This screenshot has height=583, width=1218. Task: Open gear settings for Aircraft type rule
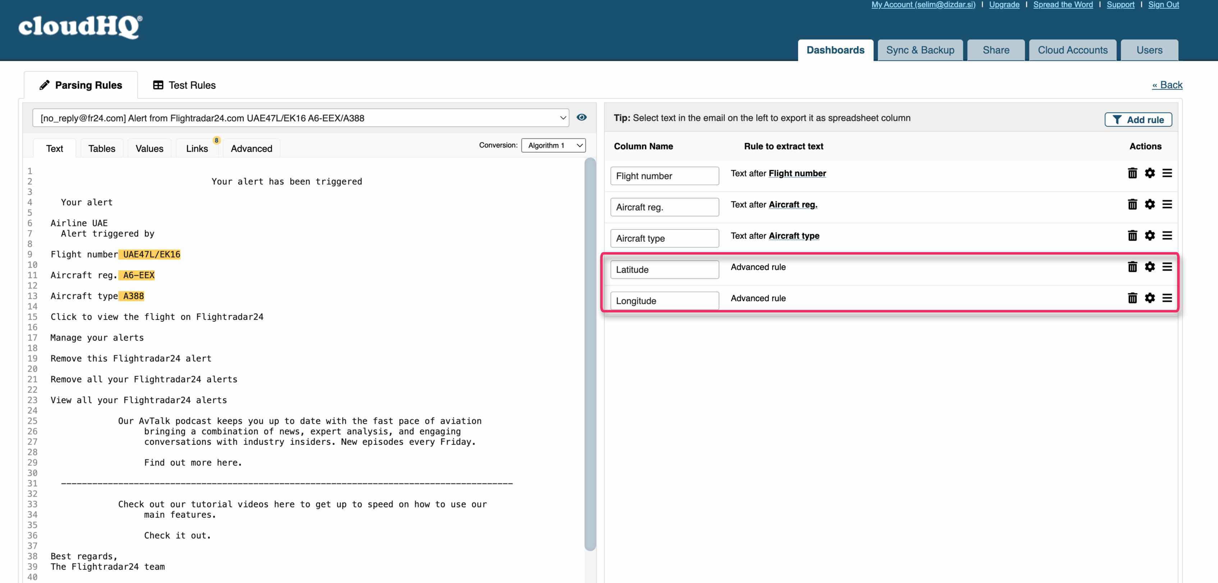[x=1149, y=235]
